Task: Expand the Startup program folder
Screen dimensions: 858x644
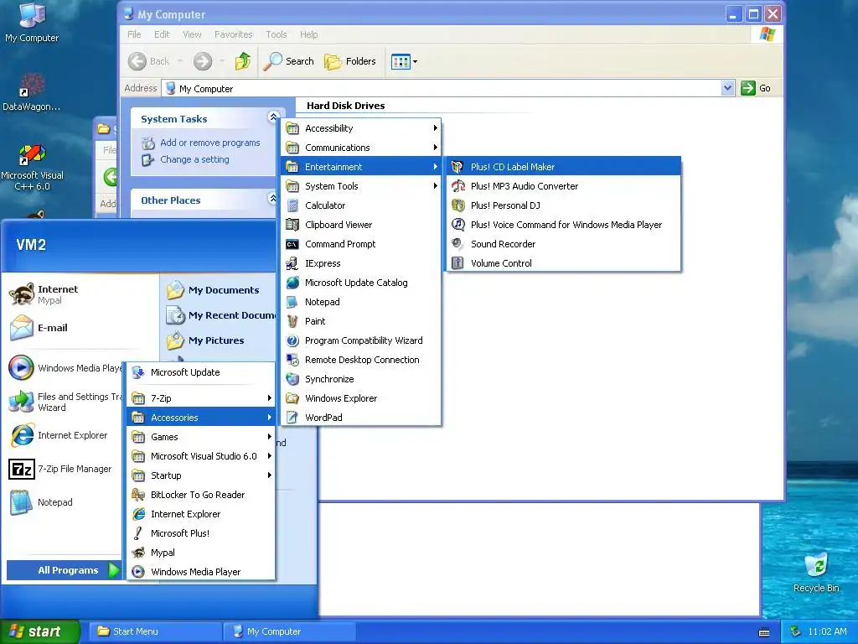Action: point(201,475)
